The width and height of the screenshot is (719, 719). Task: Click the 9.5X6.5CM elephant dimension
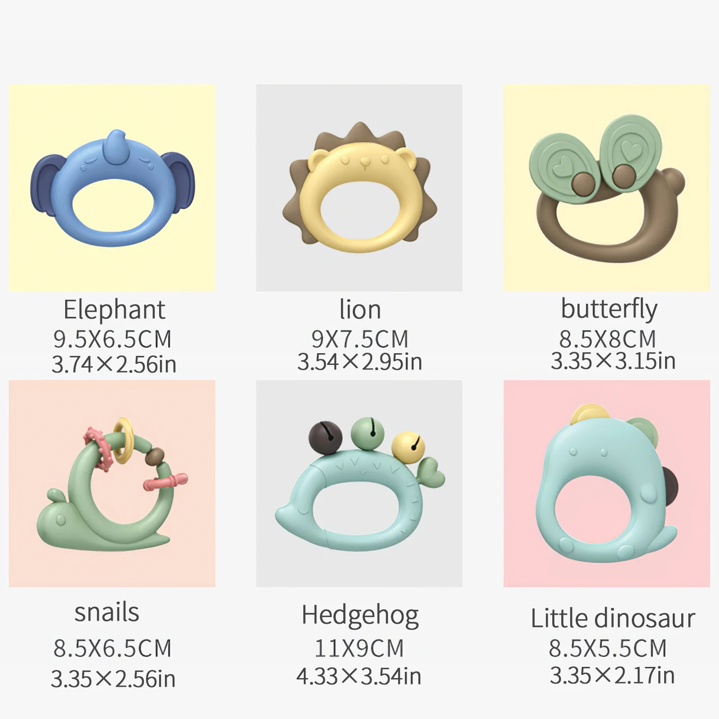click(112, 339)
